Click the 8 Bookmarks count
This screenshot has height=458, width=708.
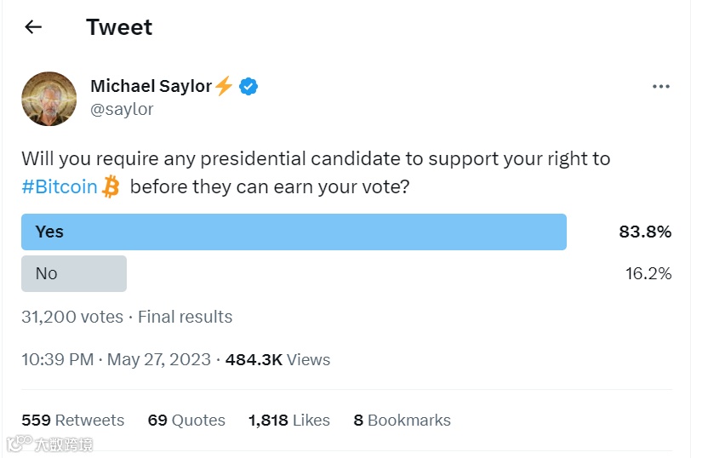pyautogui.click(x=402, y=420)
